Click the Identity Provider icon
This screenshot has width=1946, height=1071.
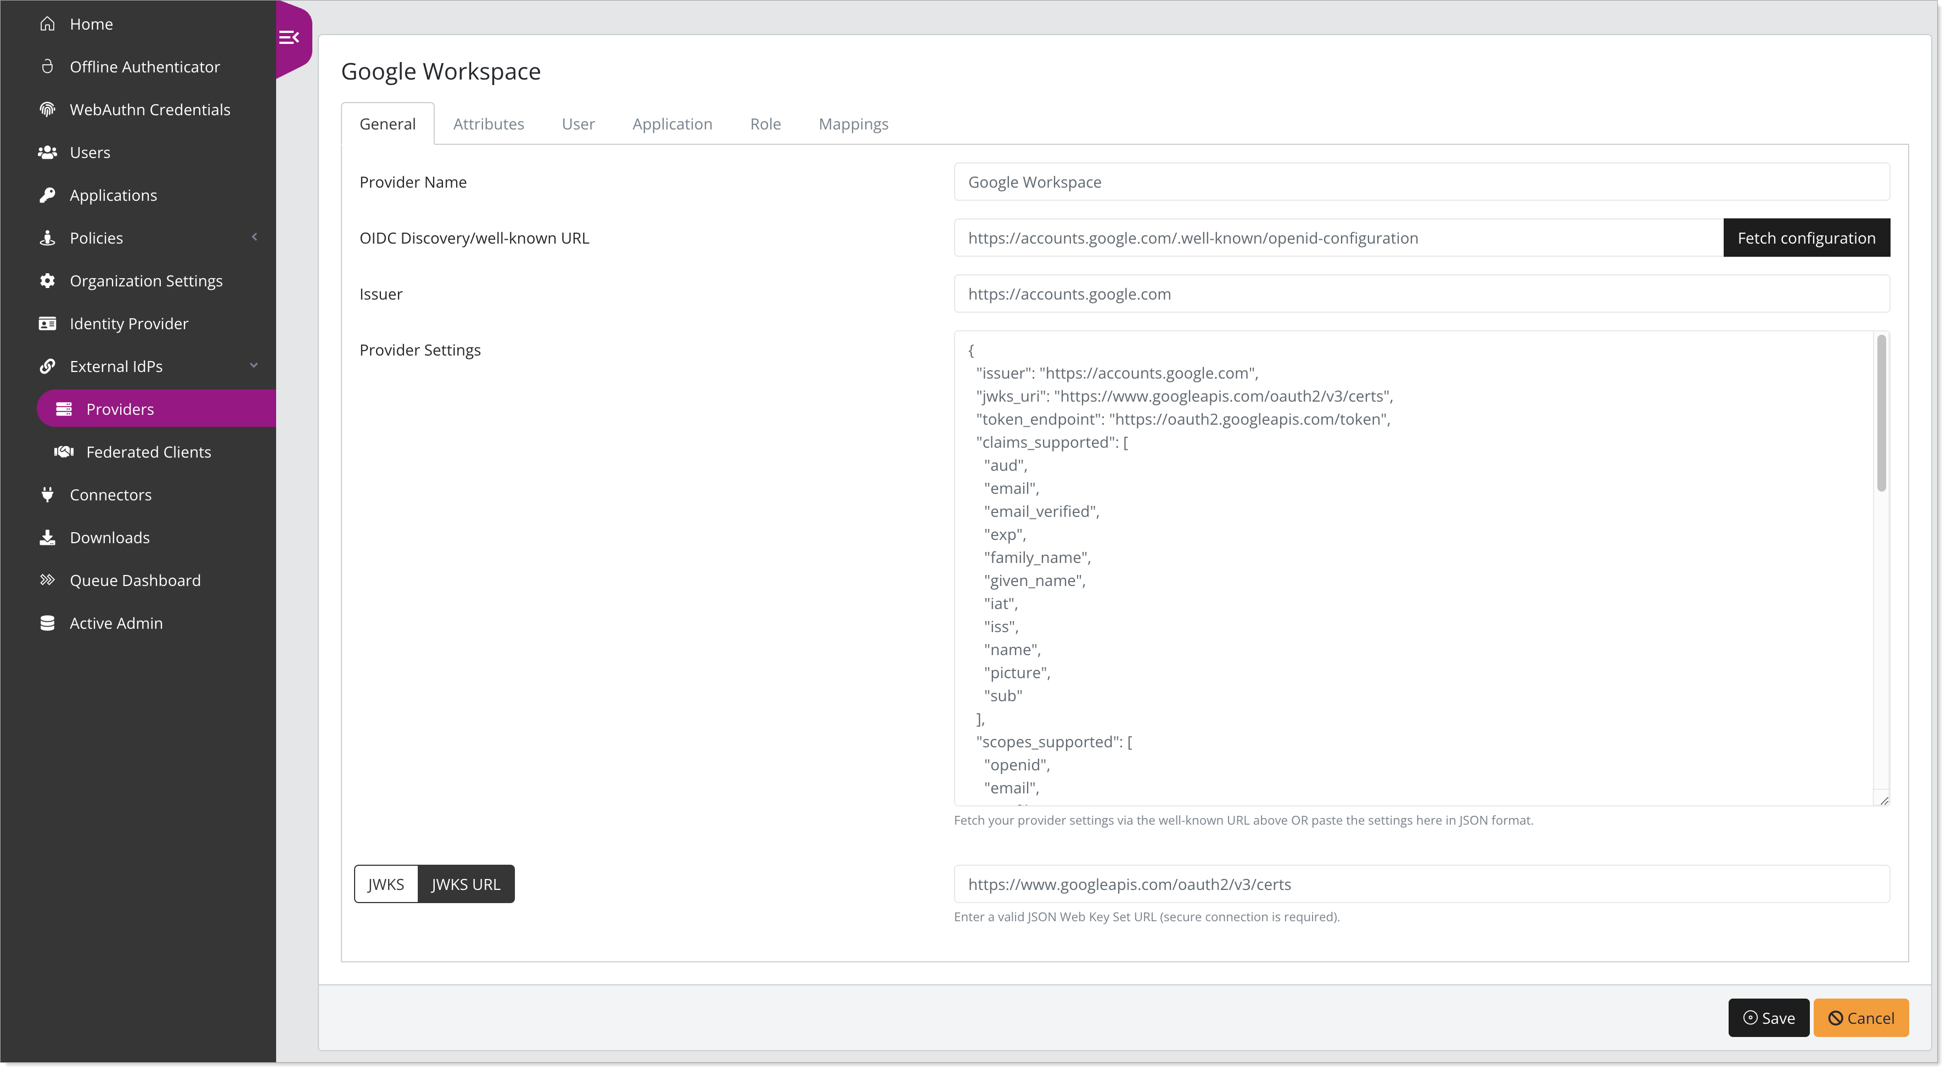[46, 323]
